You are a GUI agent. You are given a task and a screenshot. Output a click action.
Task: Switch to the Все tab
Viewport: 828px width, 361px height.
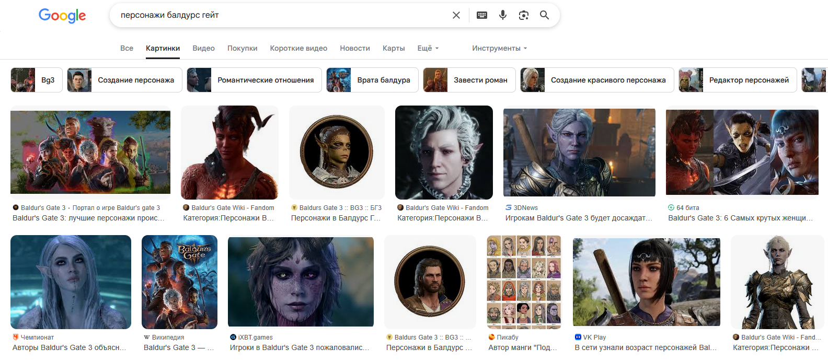(126, 48)
